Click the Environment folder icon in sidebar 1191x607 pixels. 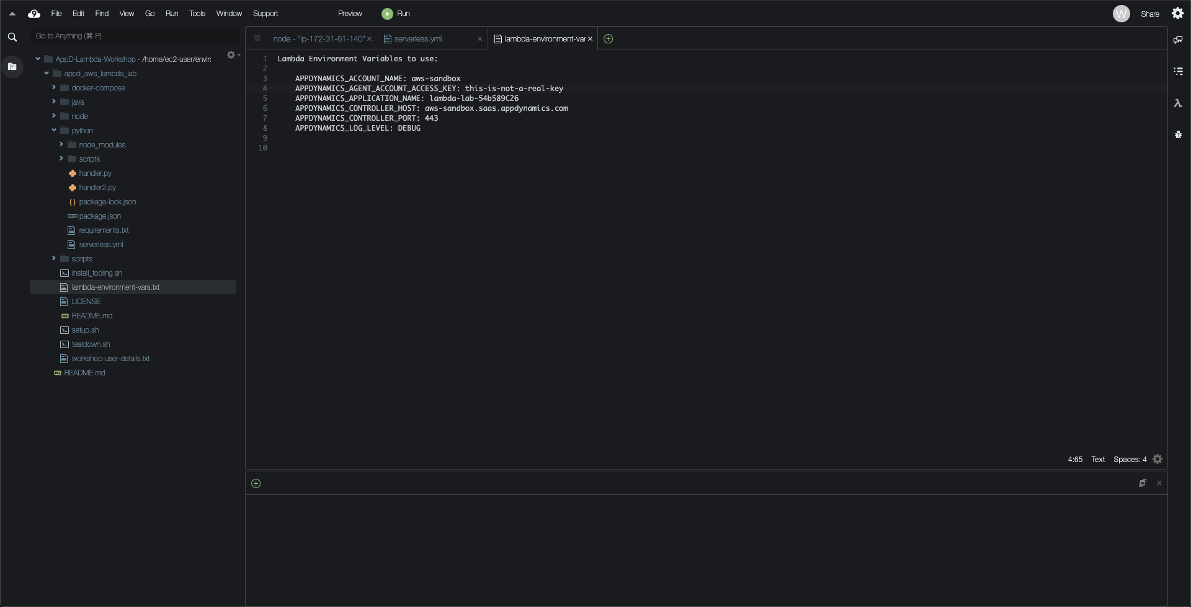[x=12, y=66]
